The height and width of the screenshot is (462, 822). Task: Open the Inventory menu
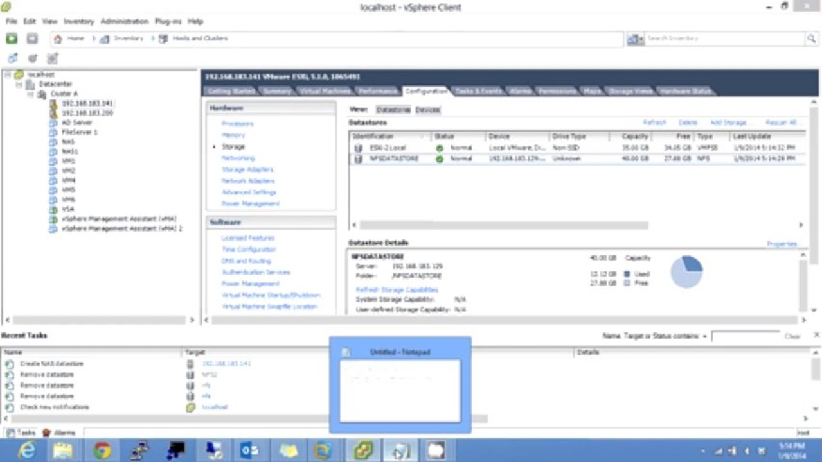click(78, 21)
